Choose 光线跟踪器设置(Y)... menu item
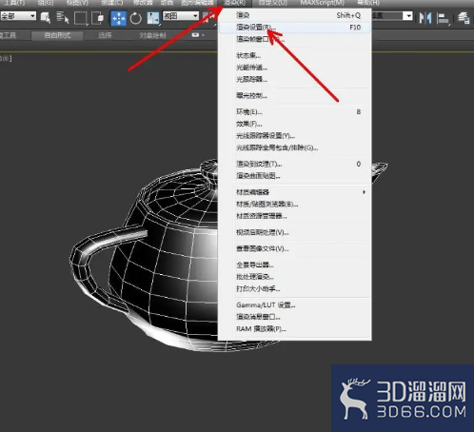 pyautogui.click(x=295, y=136)
